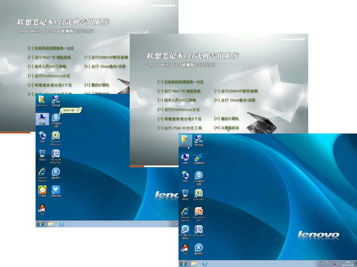Screen dimensions: 357x267
Task: Launch the Excel 2007 desktop icon
Action: [199, 195]
